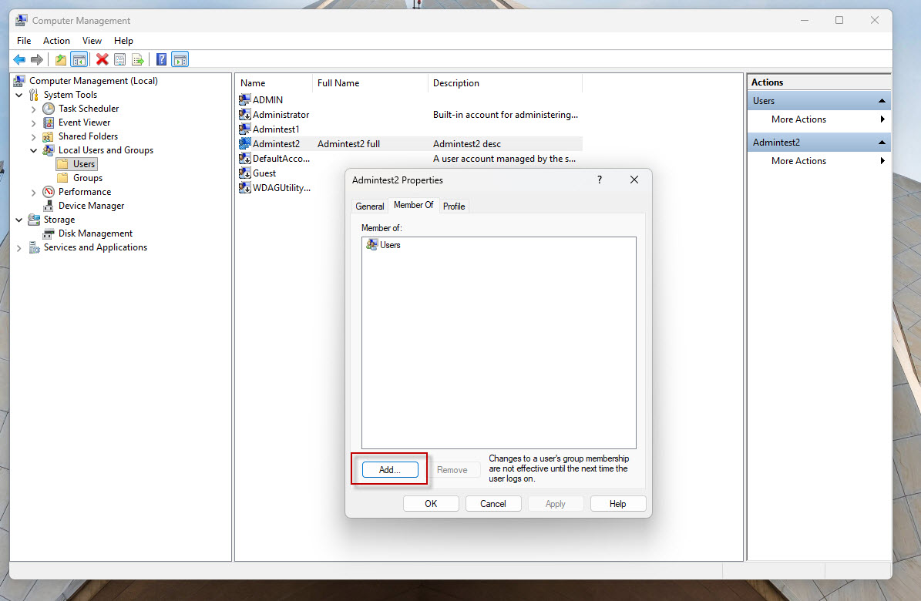This screenshot has width=921, height=601.
Task: Click the Services and Applications icon
Action: [x=35, y=247]
